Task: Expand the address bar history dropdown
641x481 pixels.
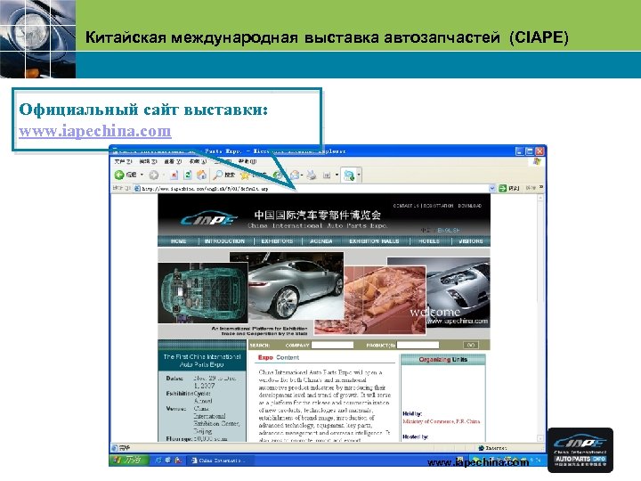Action: coord(492,188)
